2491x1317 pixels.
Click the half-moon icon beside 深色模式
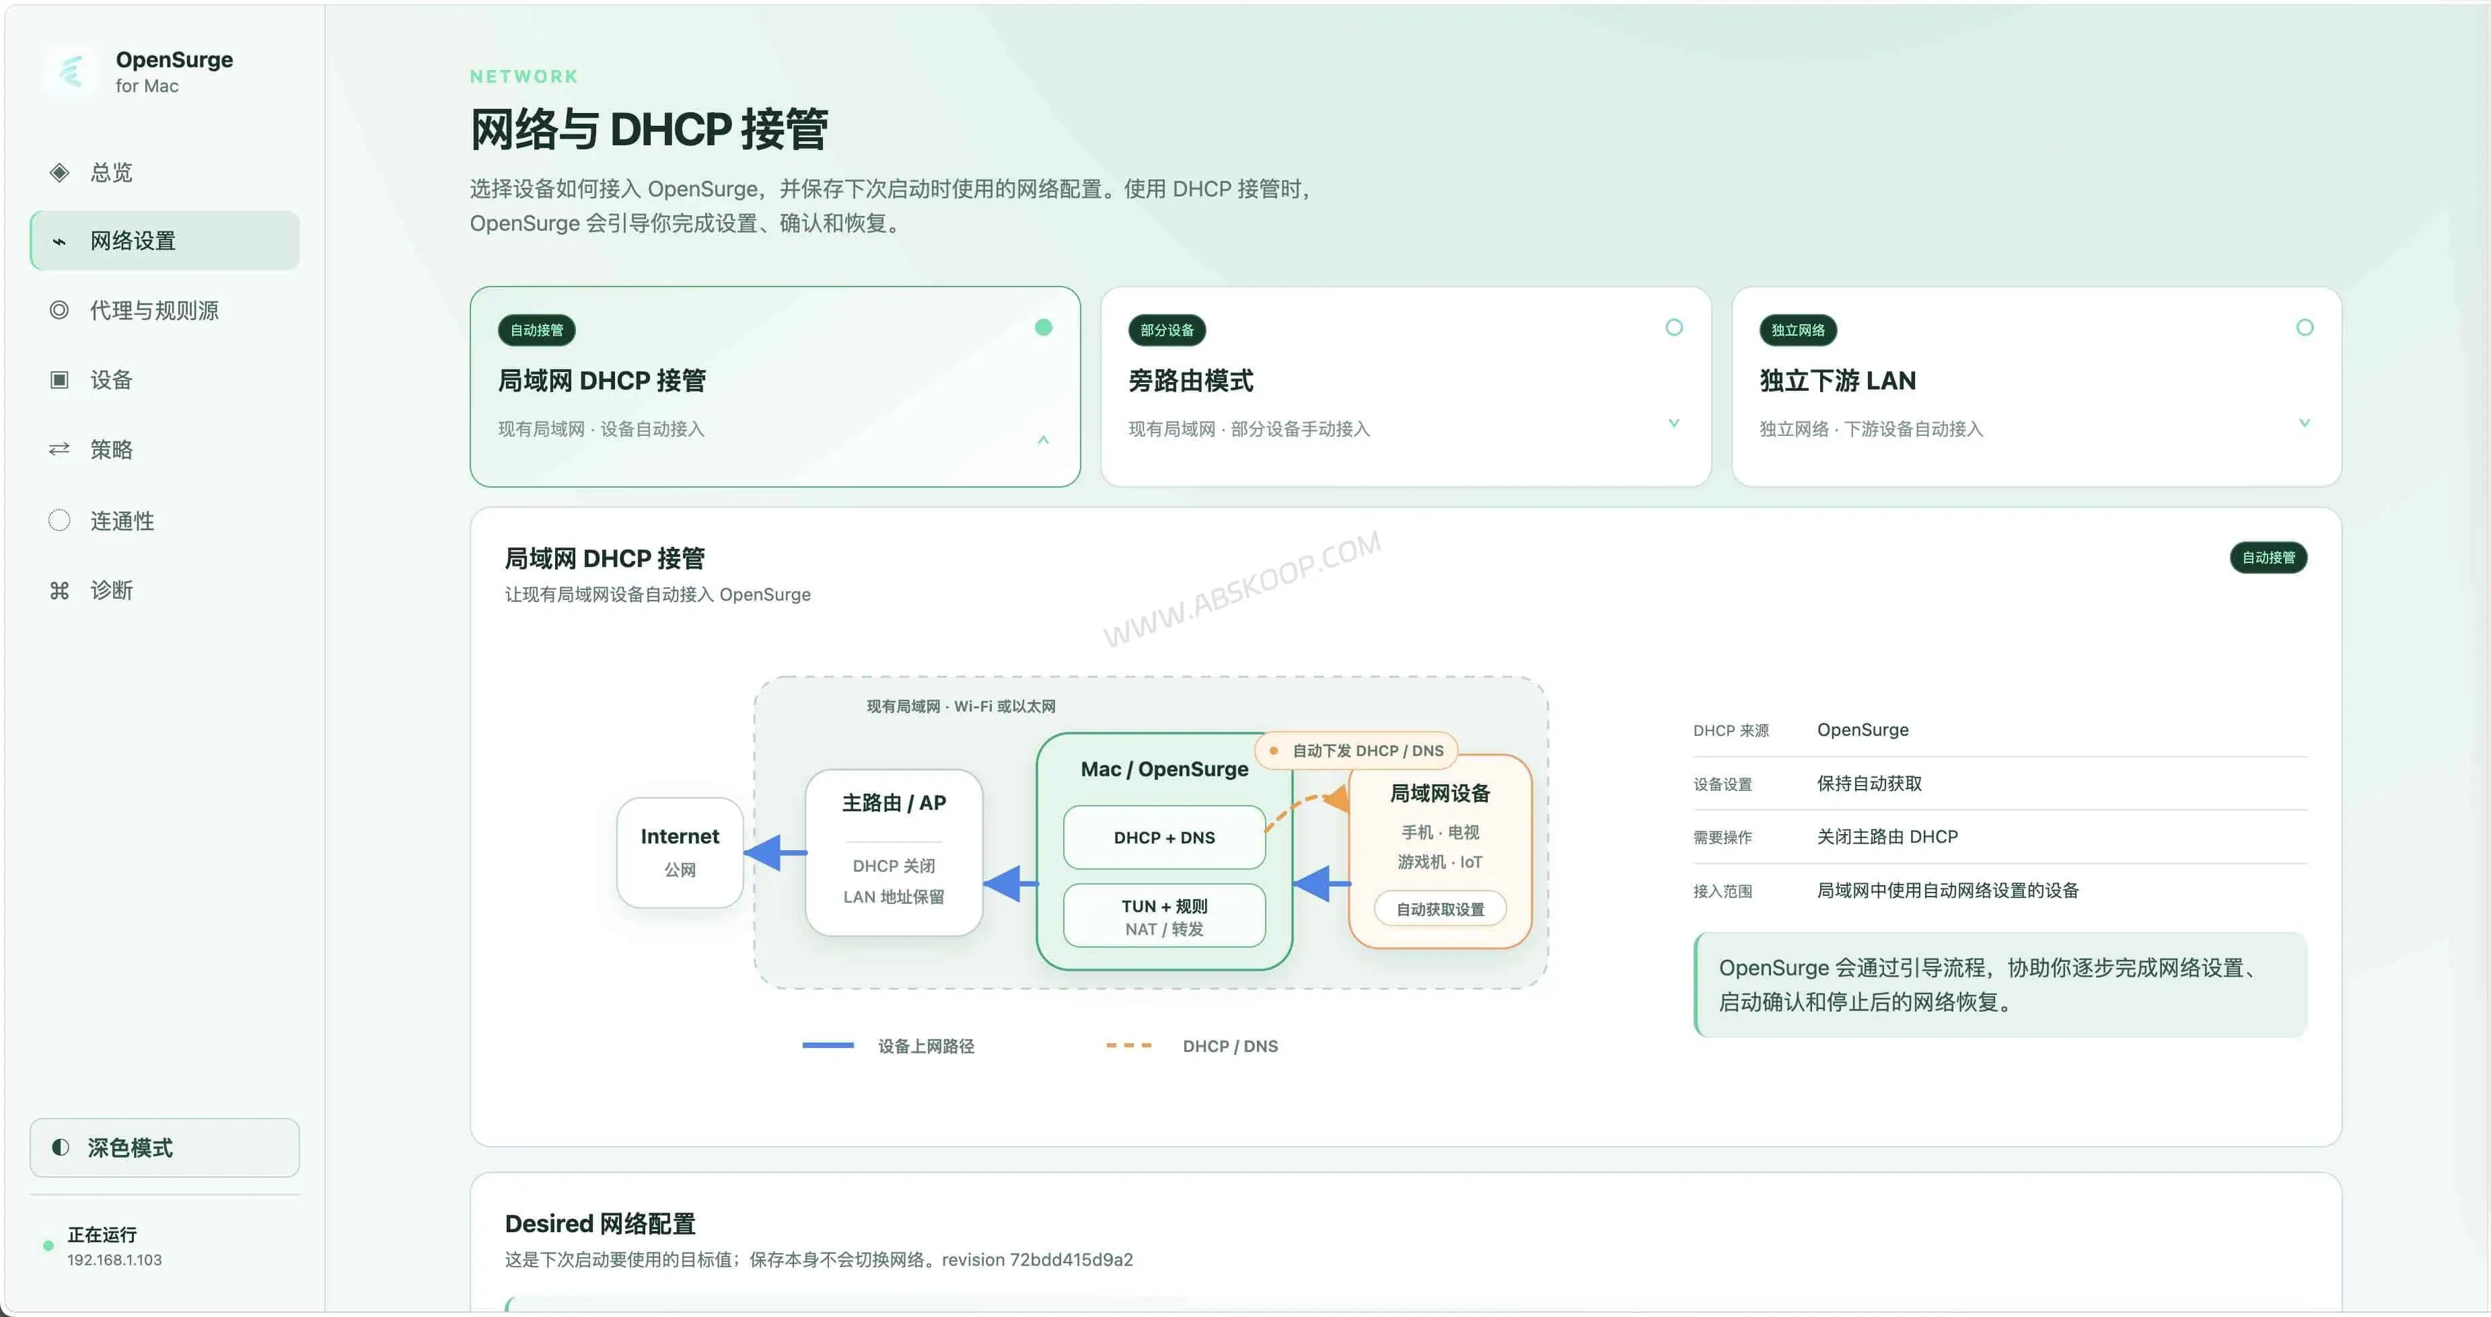(x=60, y=1147)
